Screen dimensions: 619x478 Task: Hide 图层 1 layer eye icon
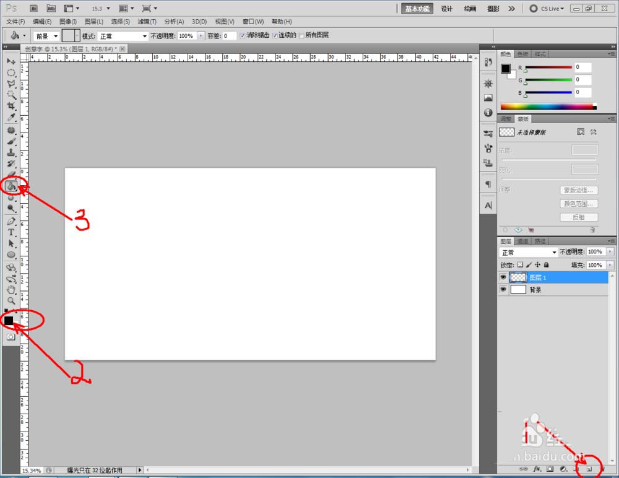[x=503, y=277]
